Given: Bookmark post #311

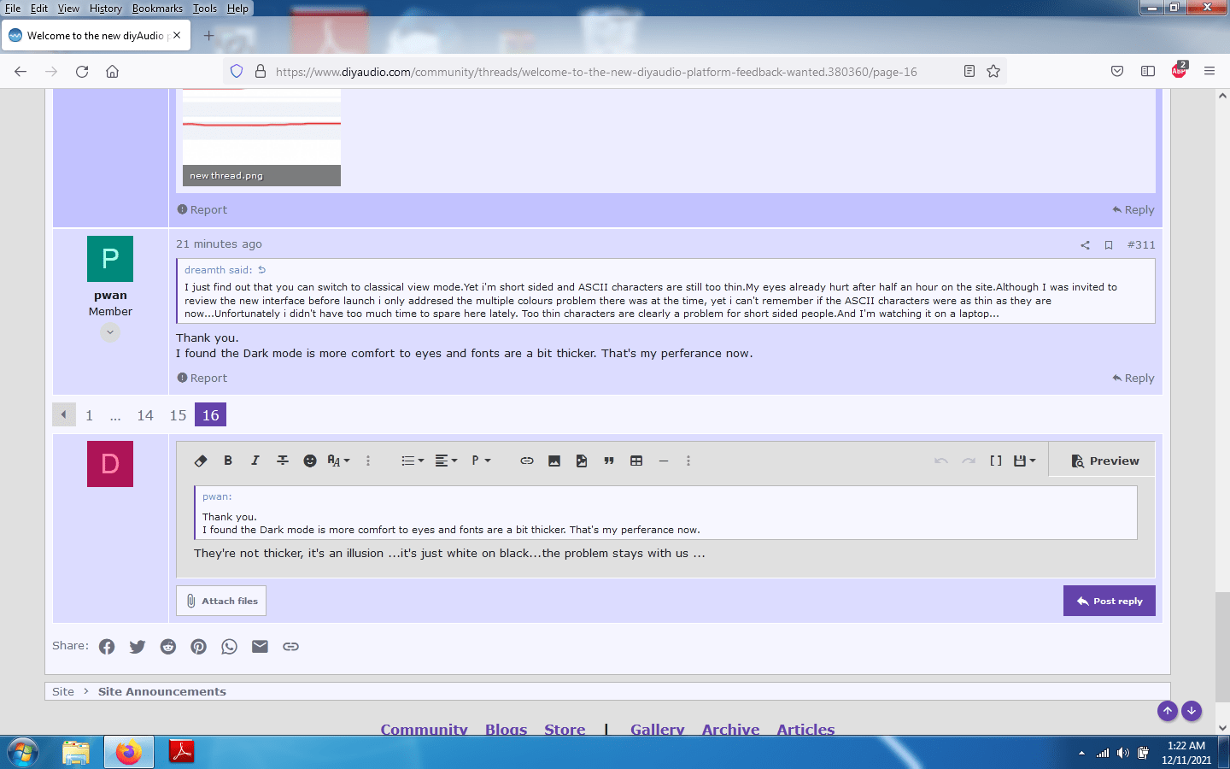Looking at the screenshot, I should coord(1109,245).
